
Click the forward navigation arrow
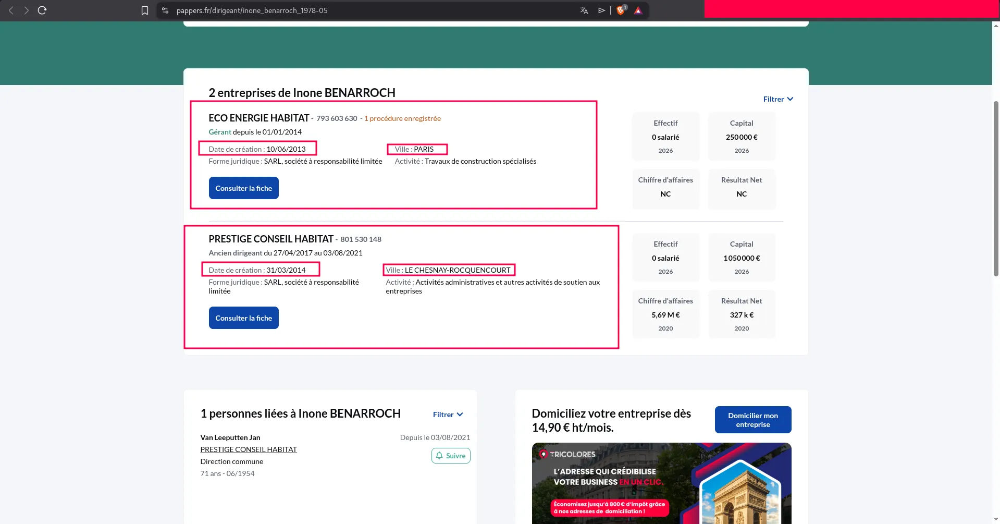click(x=26, y=10)
